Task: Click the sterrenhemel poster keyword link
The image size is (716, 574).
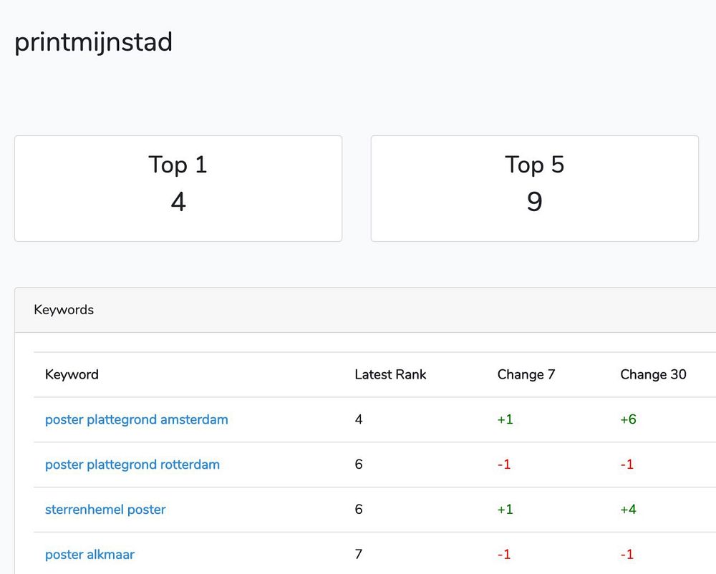Action: click(105, 510)
